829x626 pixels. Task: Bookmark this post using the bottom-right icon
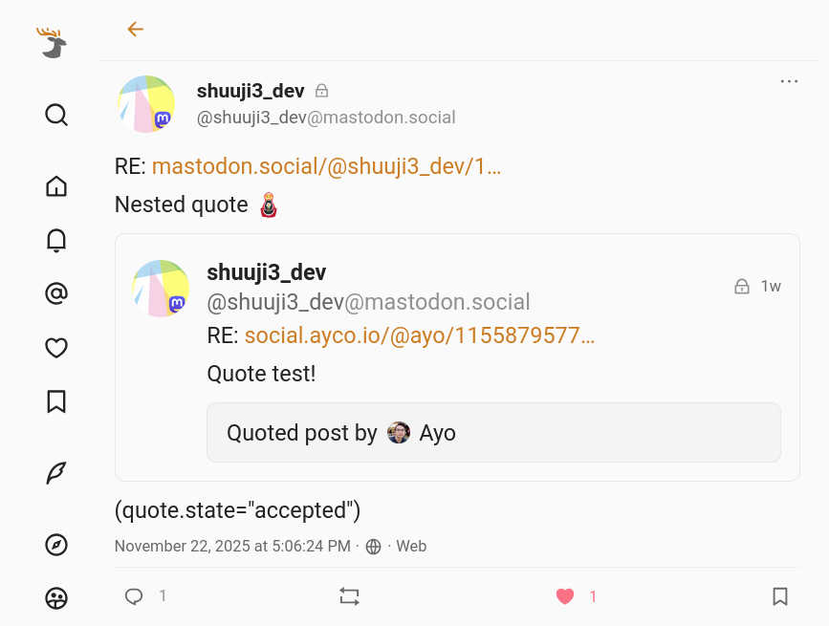pyautogui.click(x=779, y=595)
